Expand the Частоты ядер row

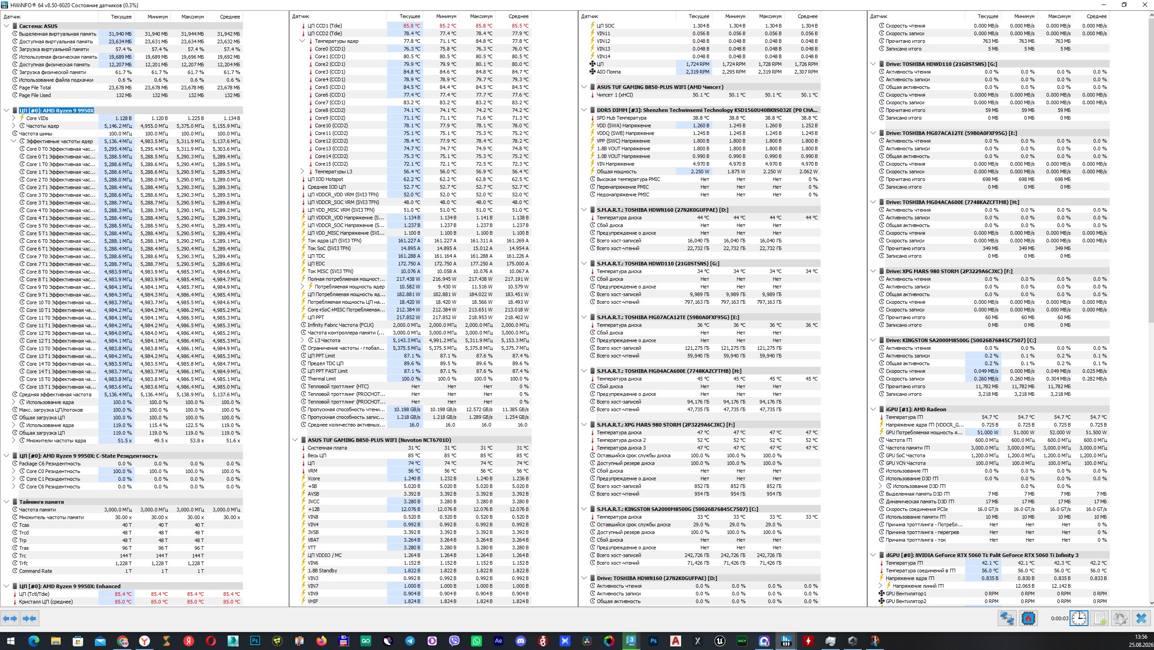coord(14,126)
